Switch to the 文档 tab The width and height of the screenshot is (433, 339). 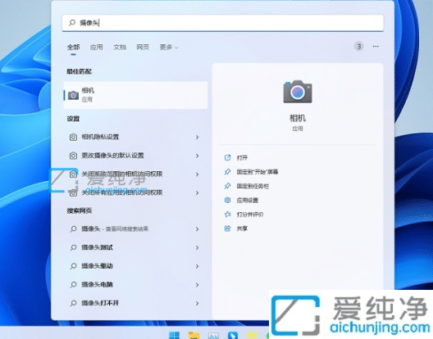(120, 47)
